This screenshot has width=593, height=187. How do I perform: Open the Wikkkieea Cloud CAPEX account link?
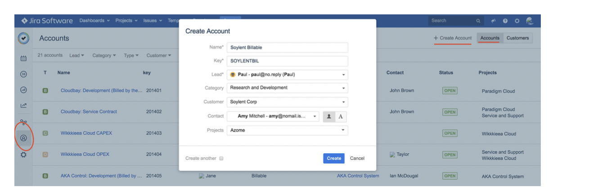[x=86, y=133]
